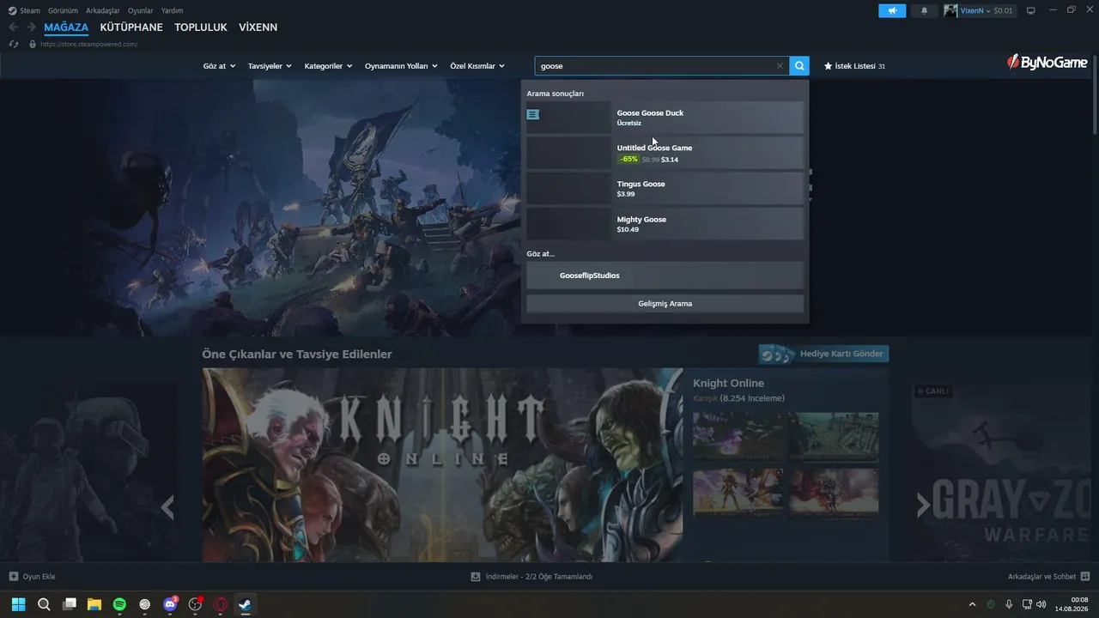
Task: Click the Hediye Kartı Gönder button
Action: (x=823, y=354)
